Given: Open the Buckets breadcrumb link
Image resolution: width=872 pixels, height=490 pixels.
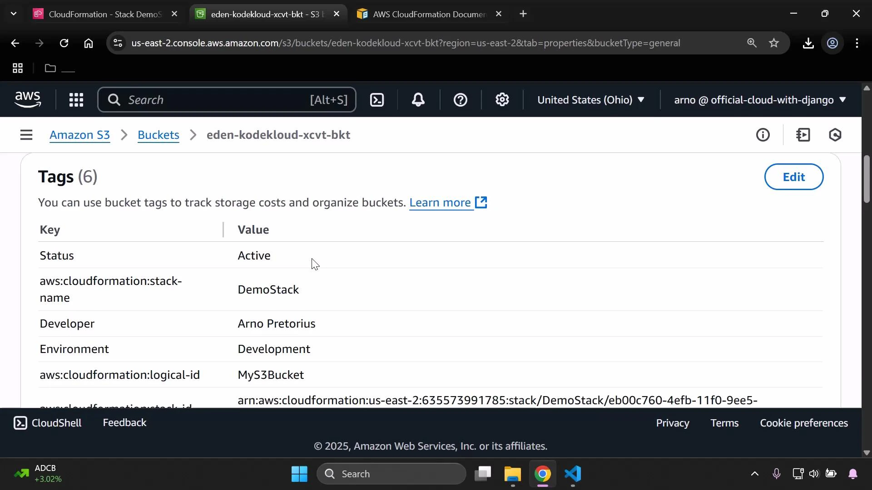Looking at the screenshot, I should point(158,135).
